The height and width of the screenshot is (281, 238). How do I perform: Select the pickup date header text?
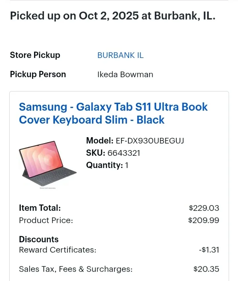(113, 15)
